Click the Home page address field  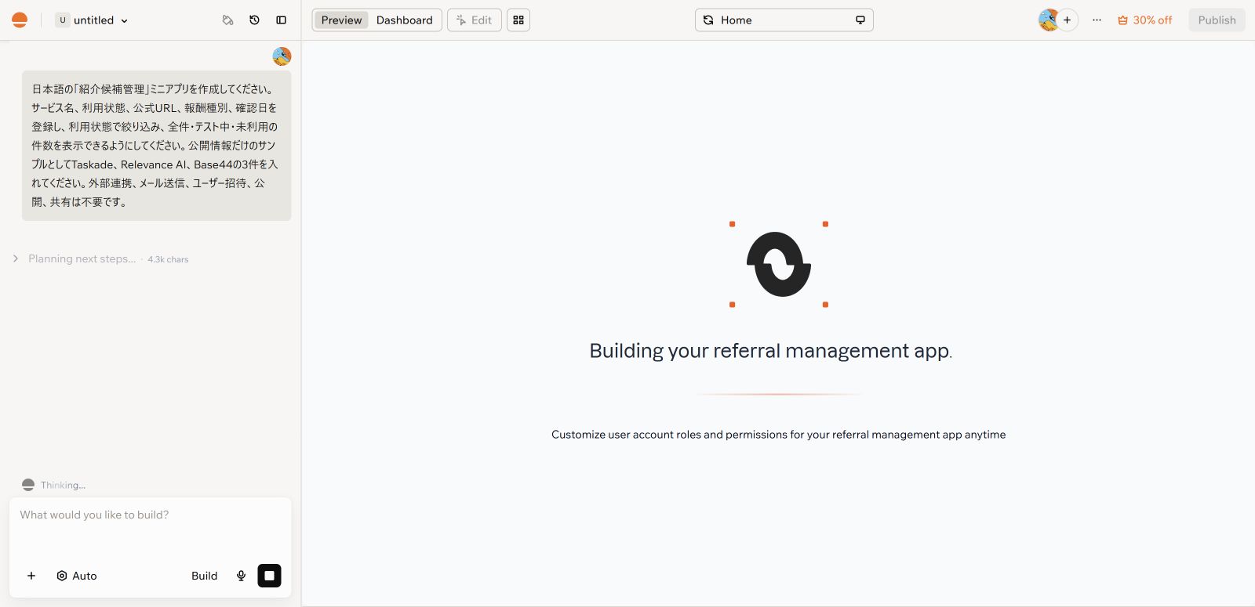click(x=784, y=20)
